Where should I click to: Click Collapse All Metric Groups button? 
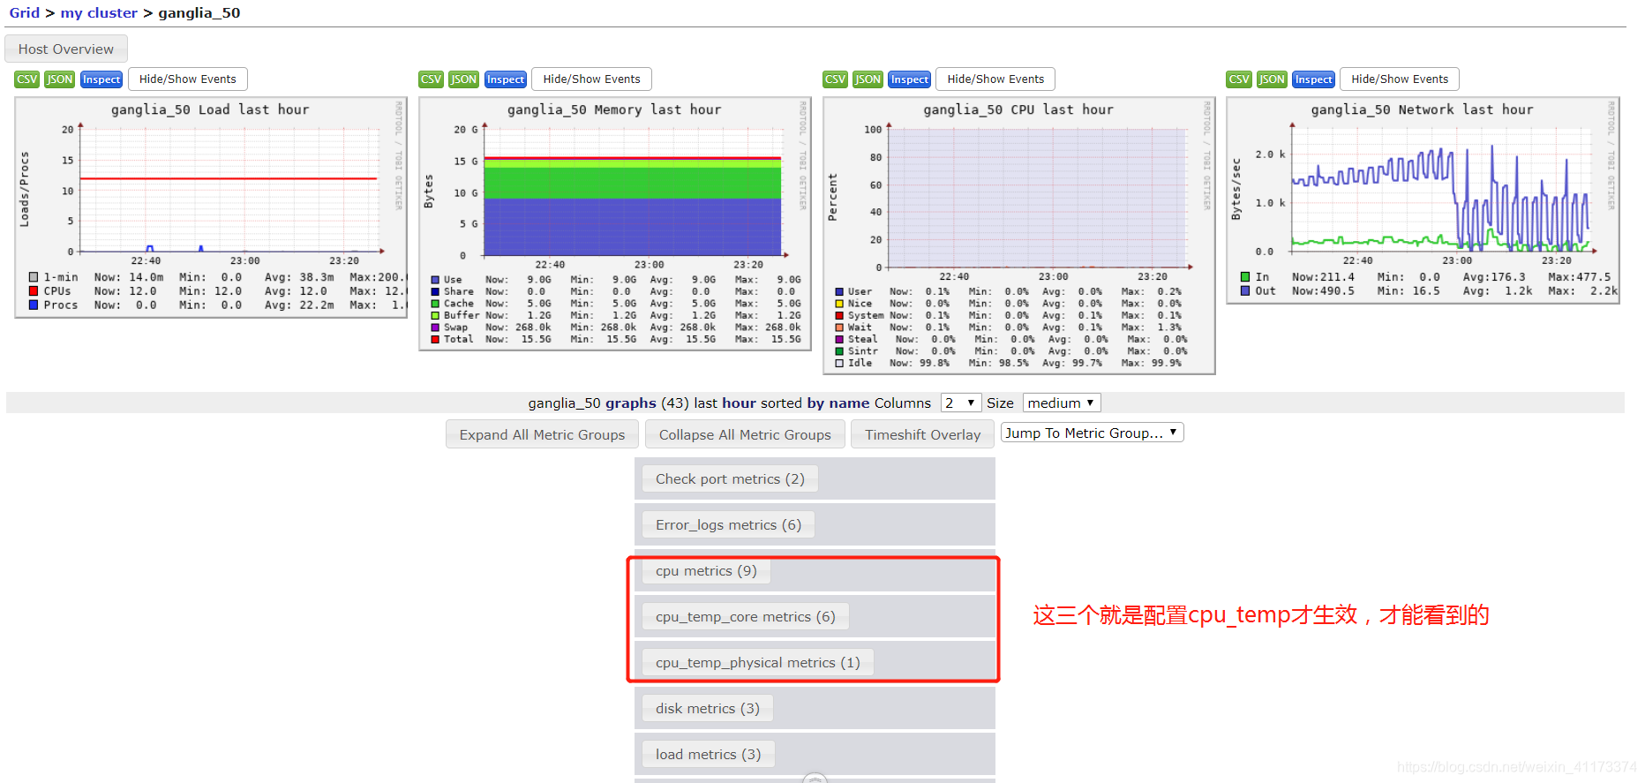pos(745,434)
